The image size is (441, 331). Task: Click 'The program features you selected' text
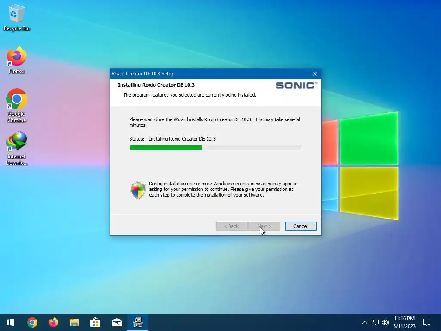[189, 95]
